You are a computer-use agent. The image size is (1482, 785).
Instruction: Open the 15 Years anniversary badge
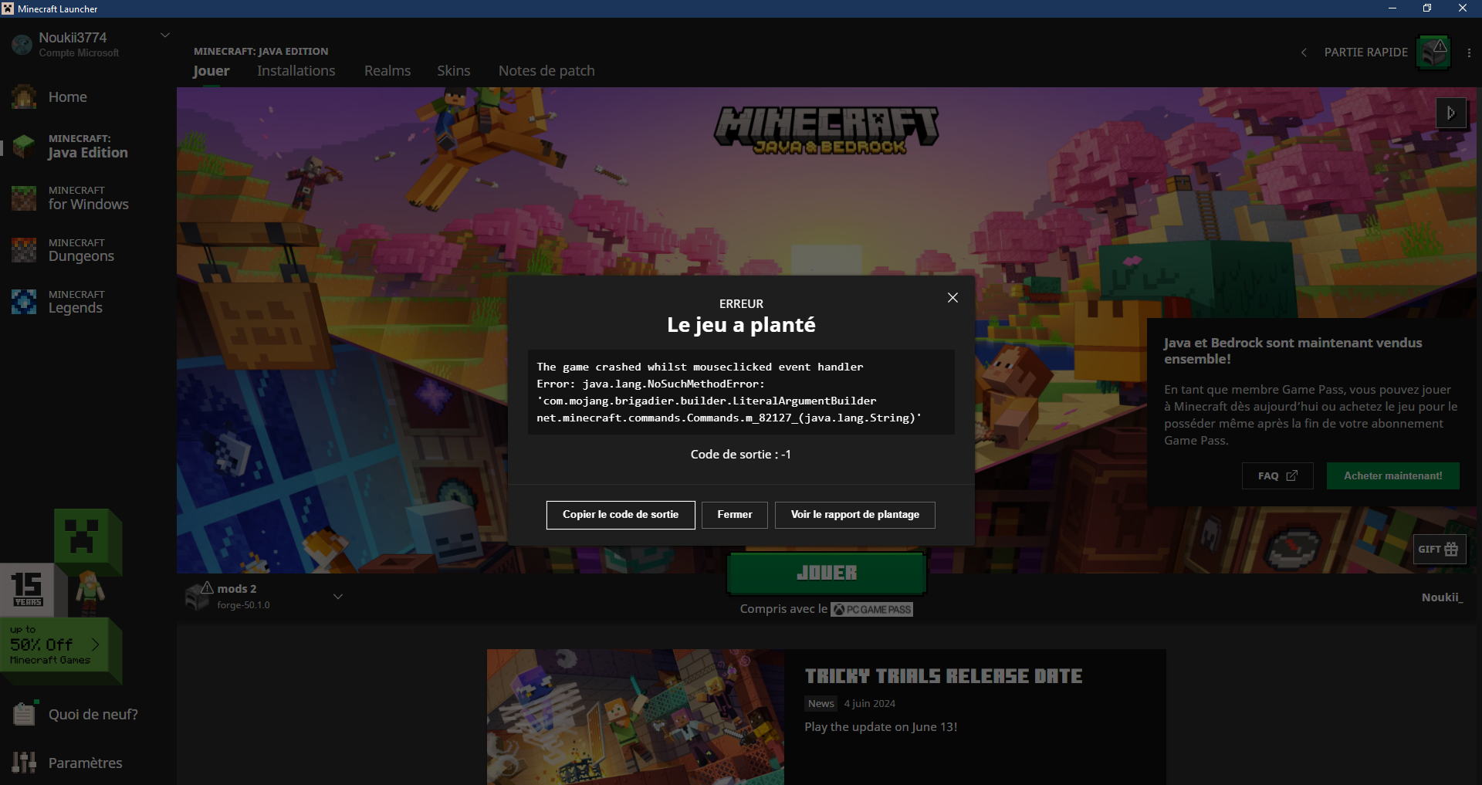[27, 590]
